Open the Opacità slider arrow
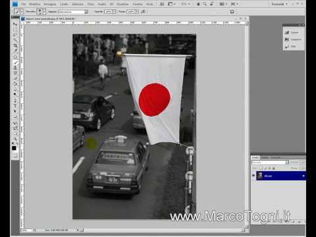316x237 pixels. click(x=114, y=12)
